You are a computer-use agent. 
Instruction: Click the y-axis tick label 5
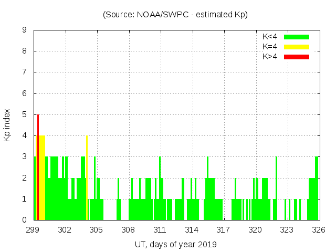[x=24, y=115]
